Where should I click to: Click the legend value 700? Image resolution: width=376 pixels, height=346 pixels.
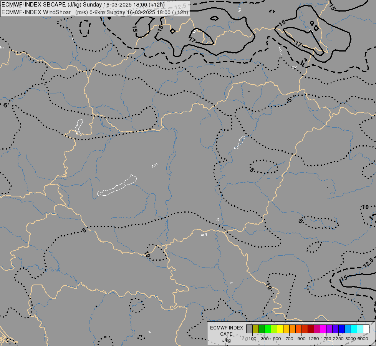[290, 339]
